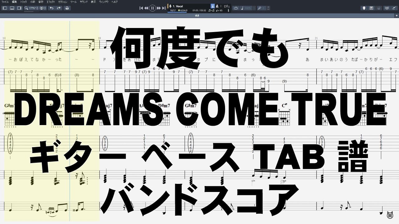
Task: Open the 音符 menu
Action: [41, 2]
